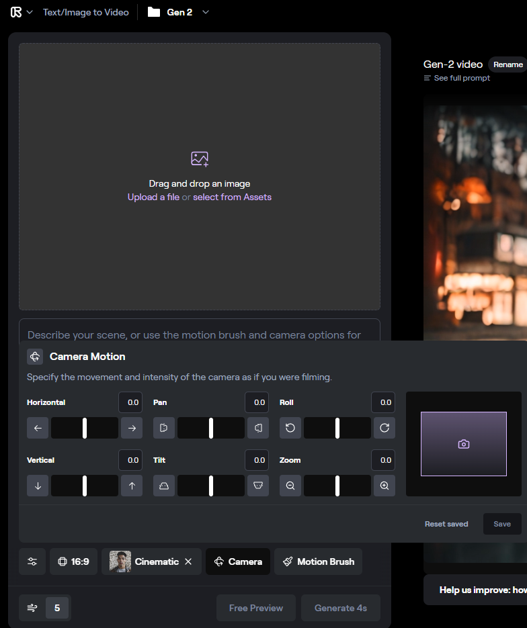
Task: Move camera right with Horizontal right arrow
Action: (x=132, y=428)
